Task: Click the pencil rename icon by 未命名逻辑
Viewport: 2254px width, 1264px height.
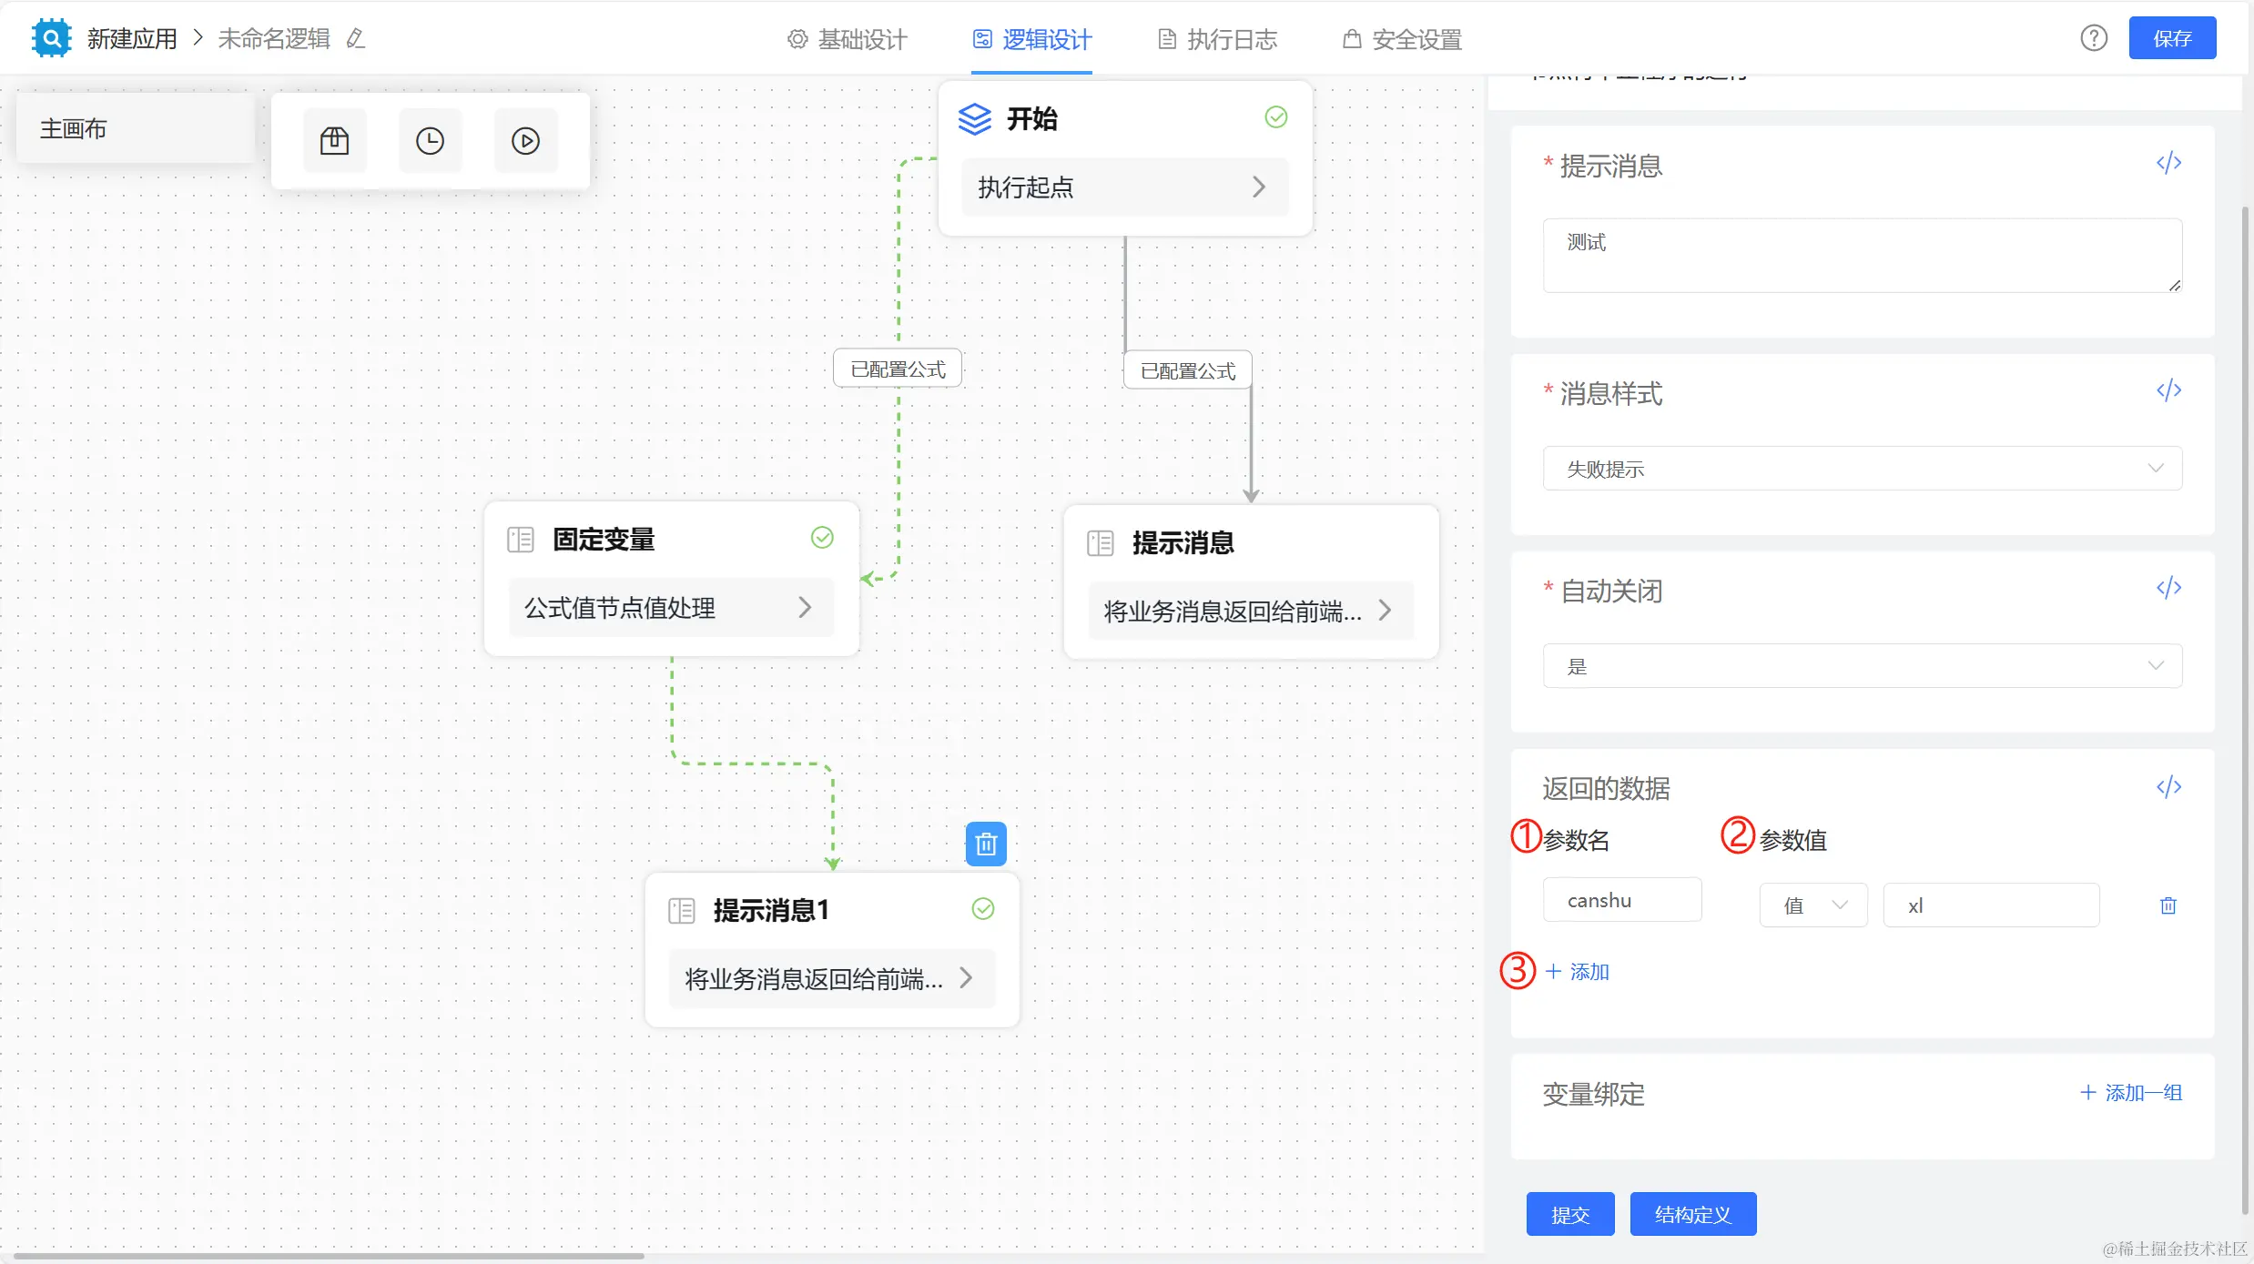Action: [356, 39]
